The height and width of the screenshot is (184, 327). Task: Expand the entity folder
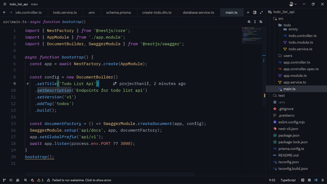coord(296,29)
